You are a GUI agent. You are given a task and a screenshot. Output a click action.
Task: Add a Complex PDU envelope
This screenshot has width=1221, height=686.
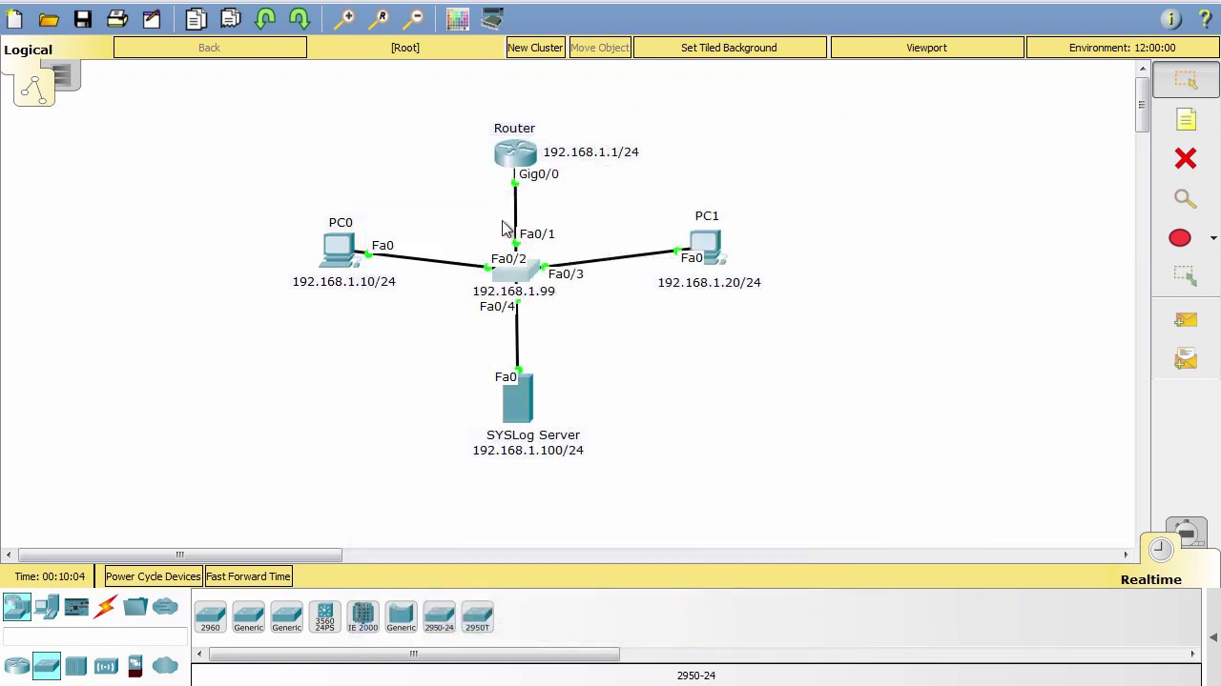tap(1186, 359)
